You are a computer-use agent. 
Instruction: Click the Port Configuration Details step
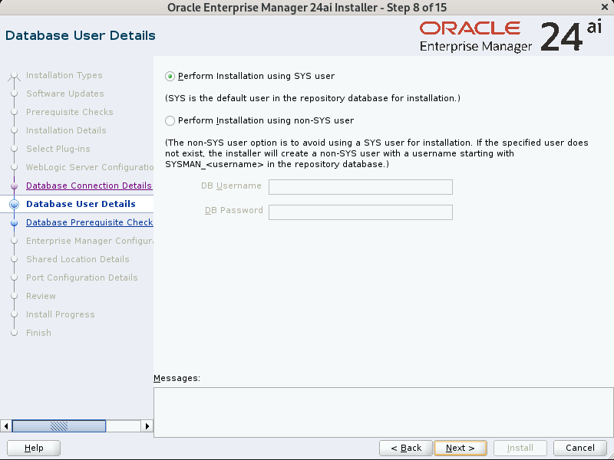[82, 278]
